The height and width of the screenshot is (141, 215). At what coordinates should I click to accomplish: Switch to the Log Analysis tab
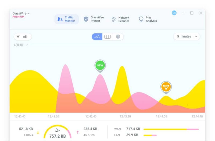pos(148,19)
